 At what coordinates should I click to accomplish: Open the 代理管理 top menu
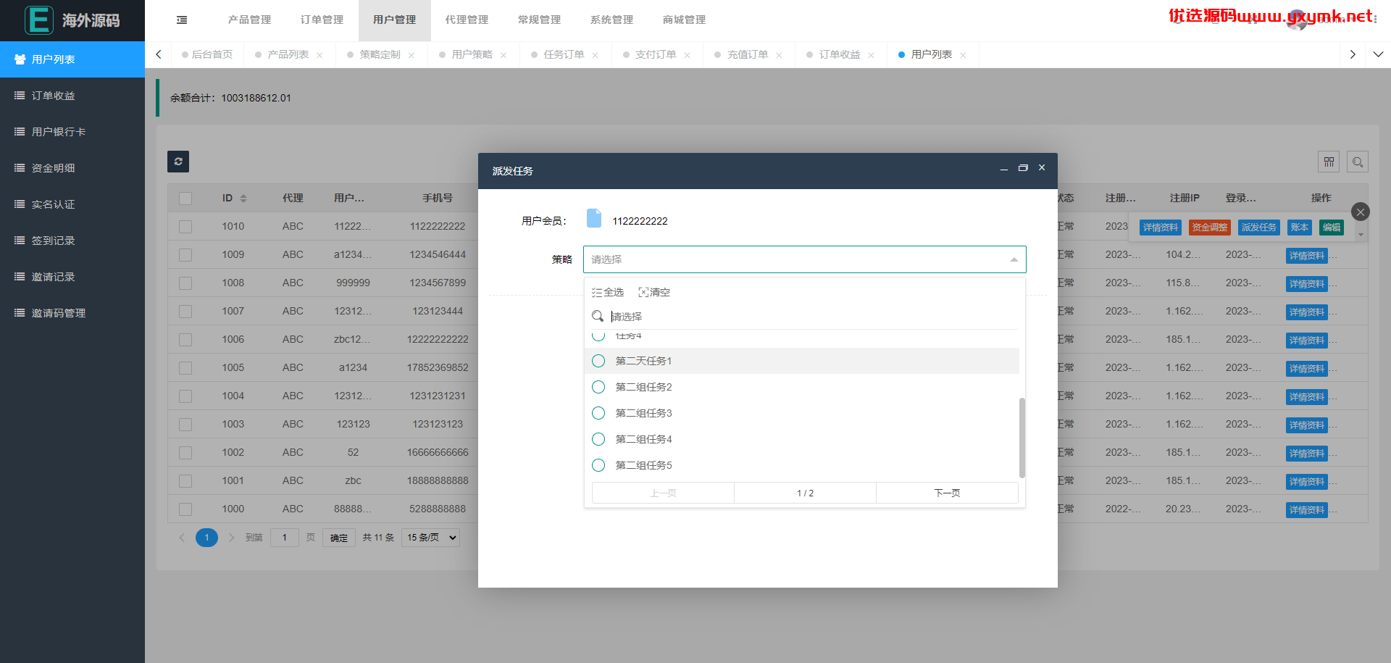(467, 20)
